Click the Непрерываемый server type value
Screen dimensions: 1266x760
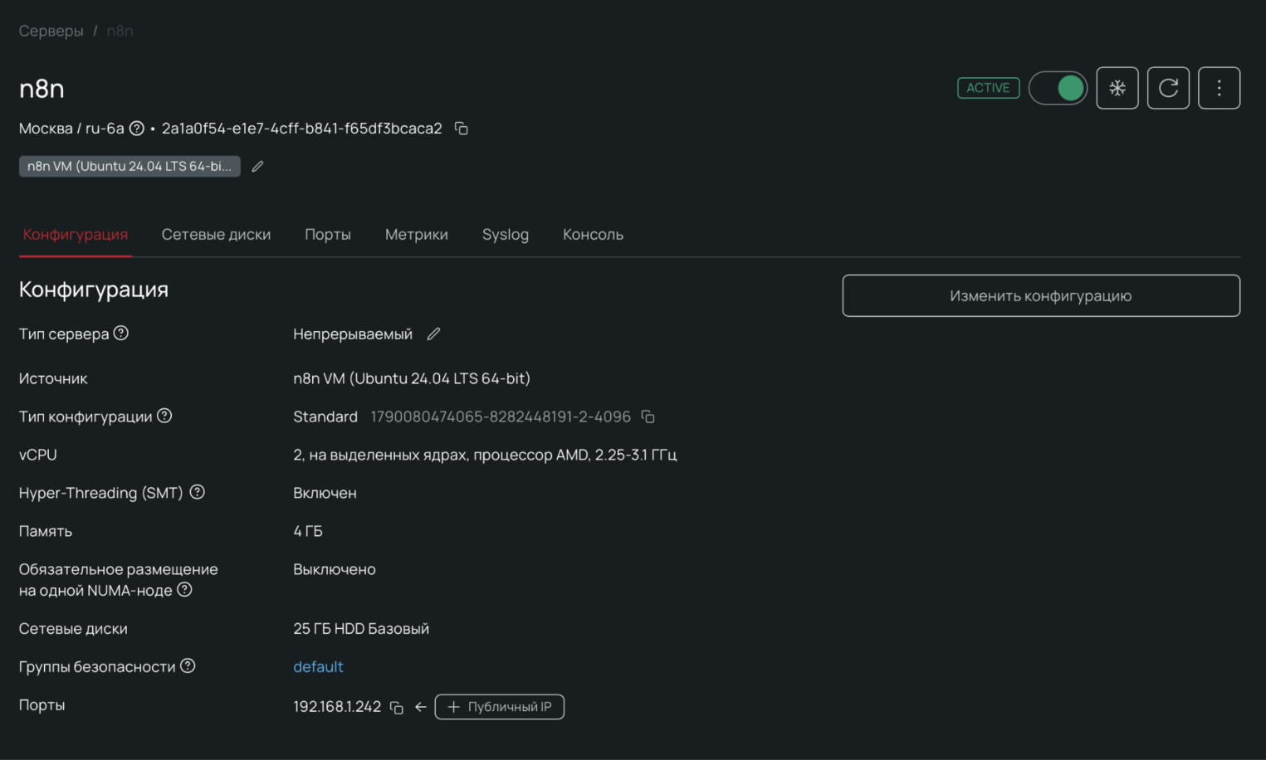click(353, 334)
